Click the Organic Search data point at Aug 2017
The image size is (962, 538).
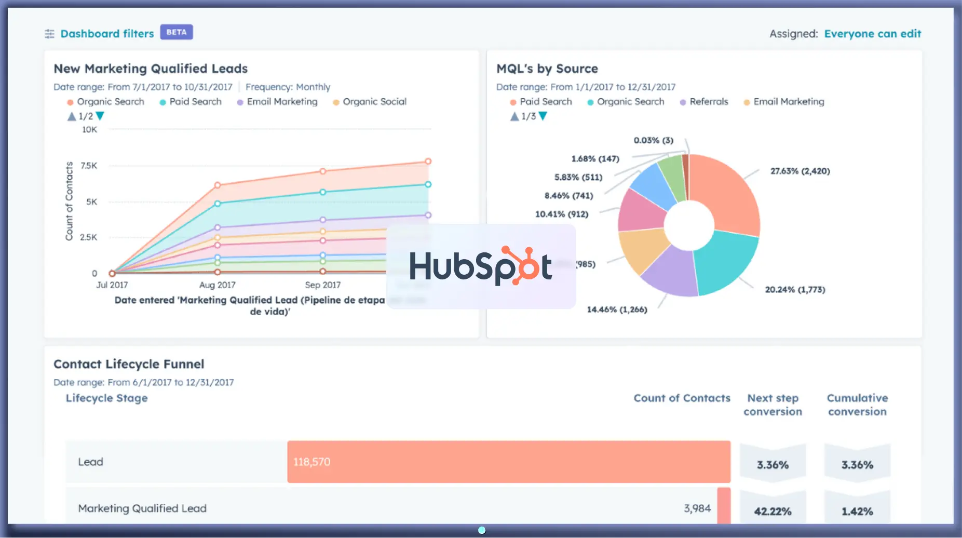(218, 185)
